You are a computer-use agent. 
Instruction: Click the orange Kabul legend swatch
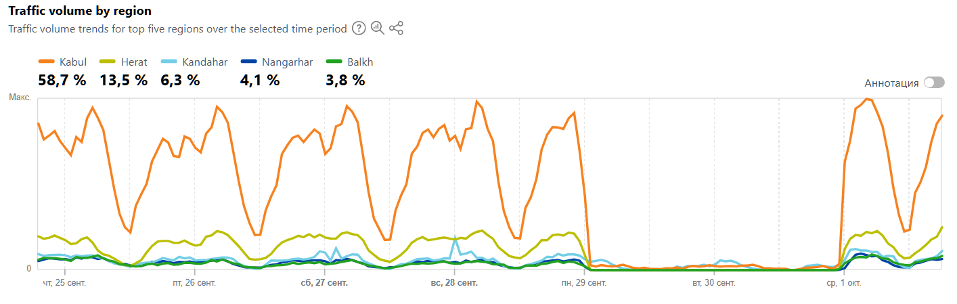click(x=47, y=62)
